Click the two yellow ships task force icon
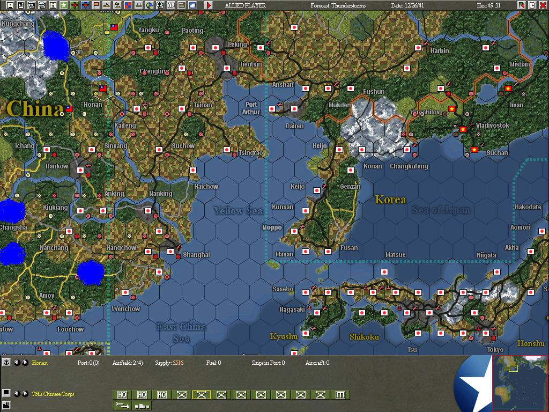 (x=117, y=5)
